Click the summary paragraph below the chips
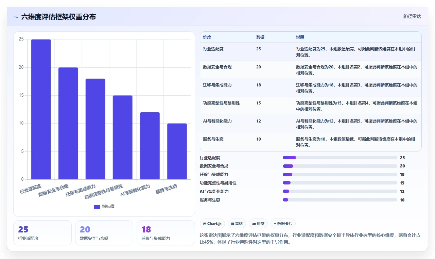 coord(310,239)
